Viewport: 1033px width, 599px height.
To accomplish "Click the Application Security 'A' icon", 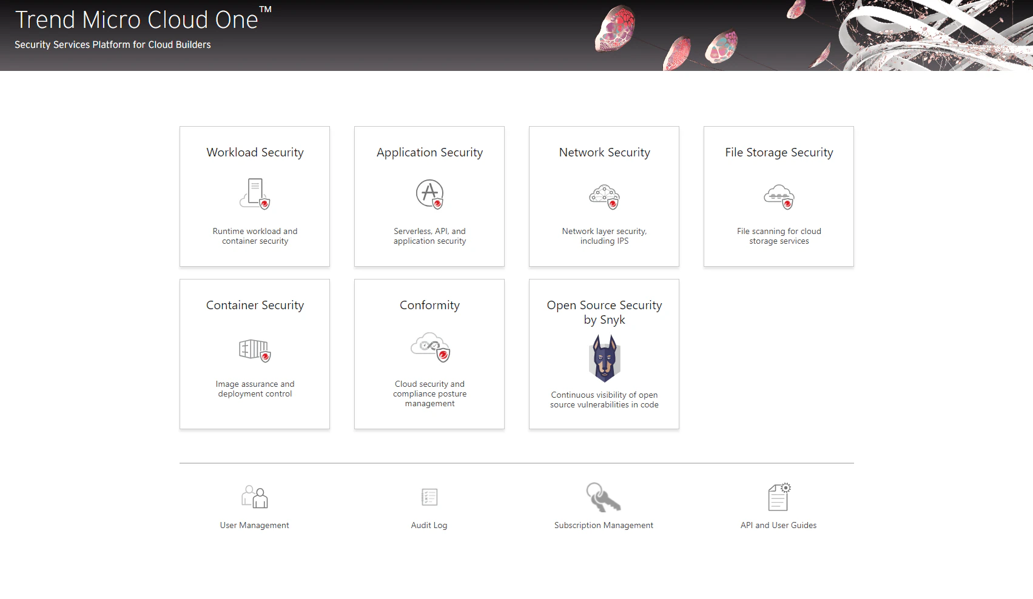I will [x=429, y=194].
